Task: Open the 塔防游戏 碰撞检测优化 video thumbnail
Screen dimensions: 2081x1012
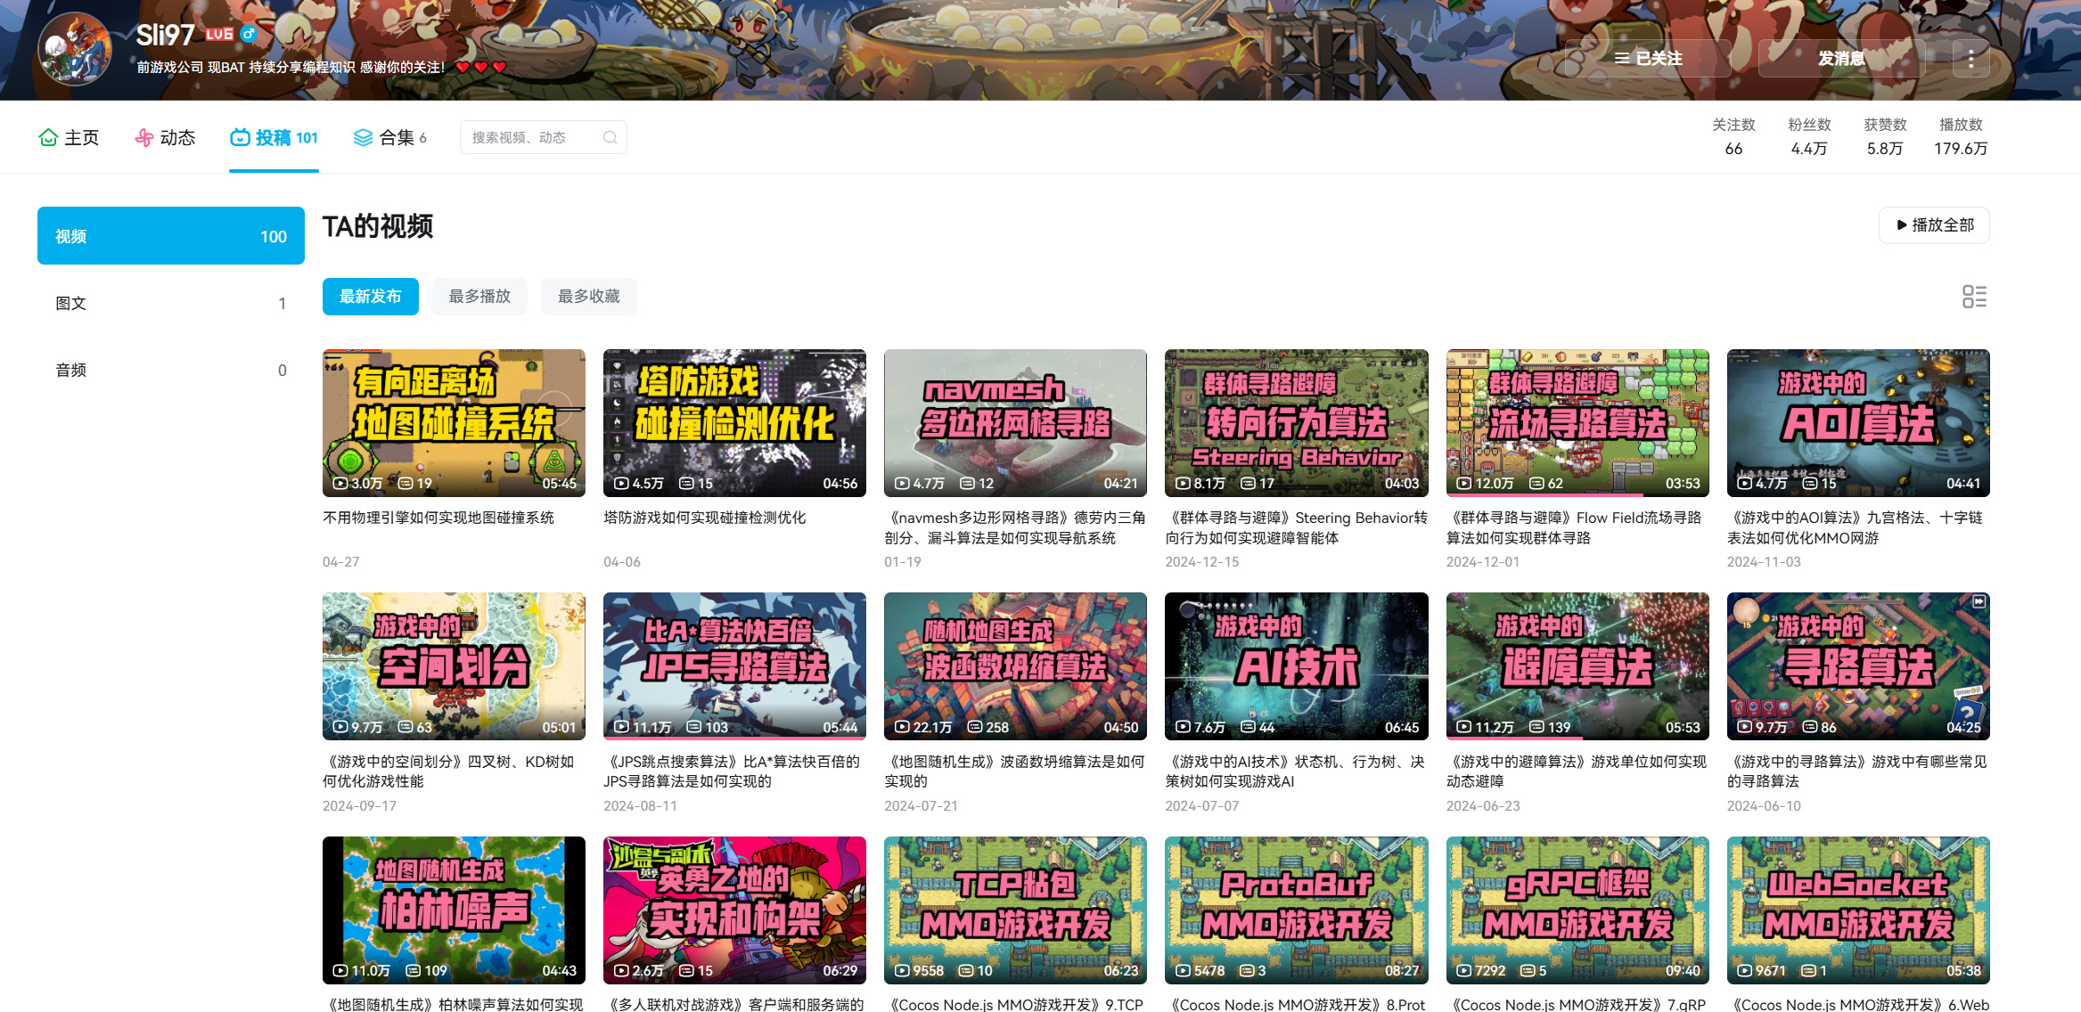Action: [x=734, y=422]
